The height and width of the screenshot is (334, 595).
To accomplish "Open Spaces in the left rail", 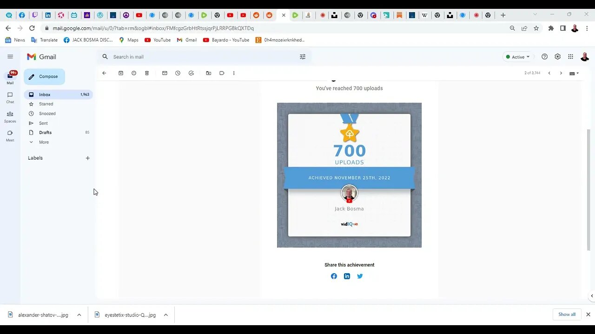I will point(10,116).
